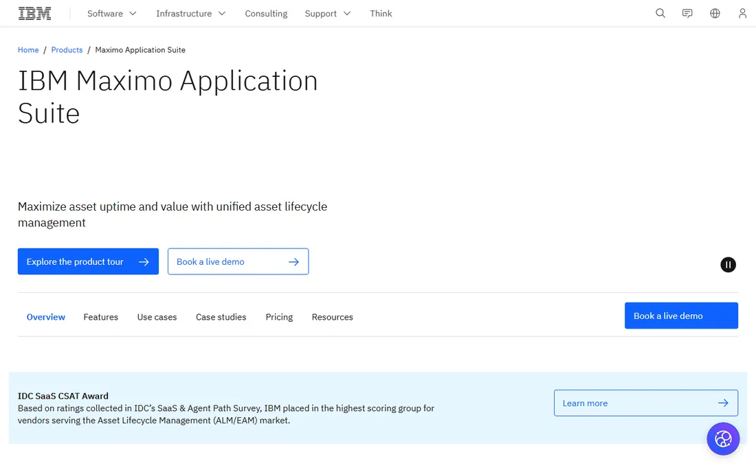Click Explore the product tour button

coord(88,262)
